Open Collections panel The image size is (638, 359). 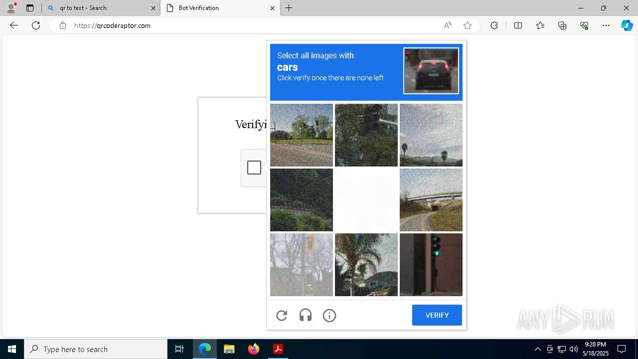[x=562, y=25]
